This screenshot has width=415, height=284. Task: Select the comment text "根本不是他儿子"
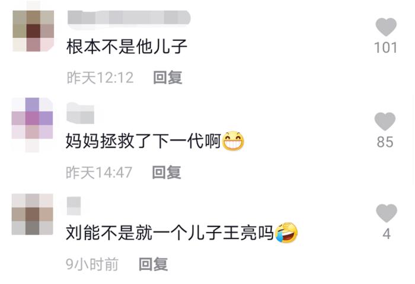(127, 47)
